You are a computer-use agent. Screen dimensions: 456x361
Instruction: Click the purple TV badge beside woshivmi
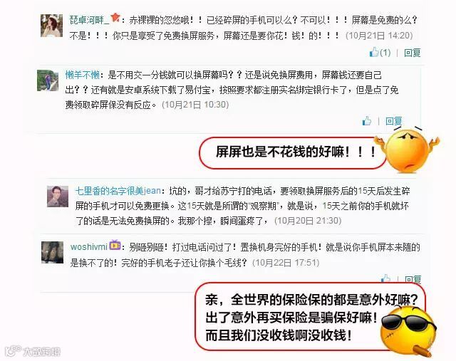tap(115, 245)
